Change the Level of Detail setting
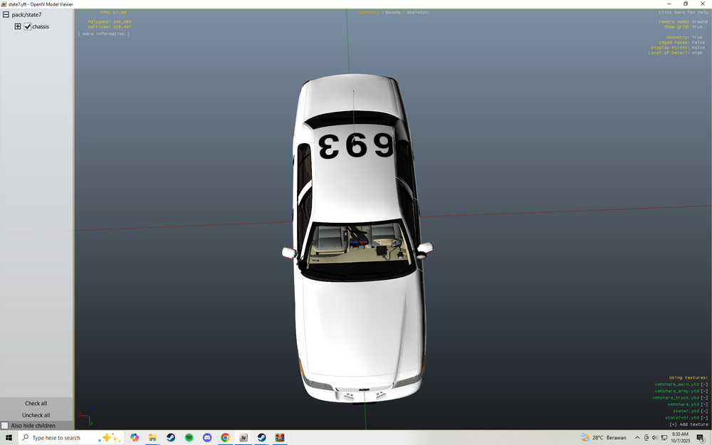This screenshot has width=712, height=445. click(x=697, y=52)
